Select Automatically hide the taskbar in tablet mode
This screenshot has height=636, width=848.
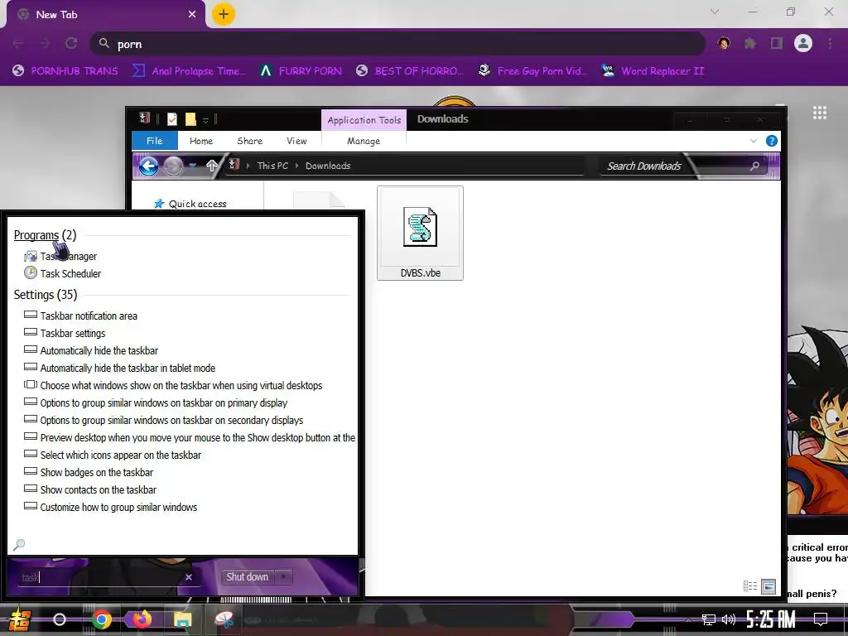pos(120,367)
